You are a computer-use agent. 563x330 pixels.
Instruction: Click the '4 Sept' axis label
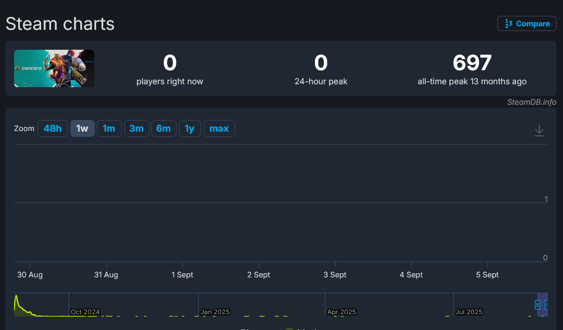tap(411, 275)
